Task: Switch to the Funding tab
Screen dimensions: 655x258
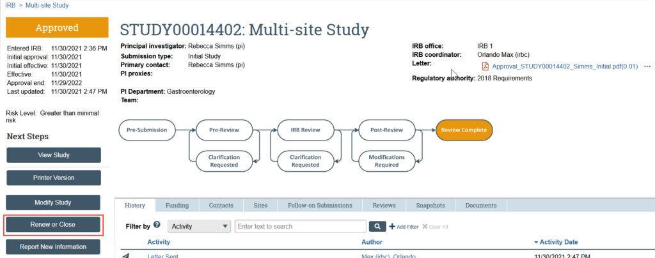Action: click(x=177, y=206)
